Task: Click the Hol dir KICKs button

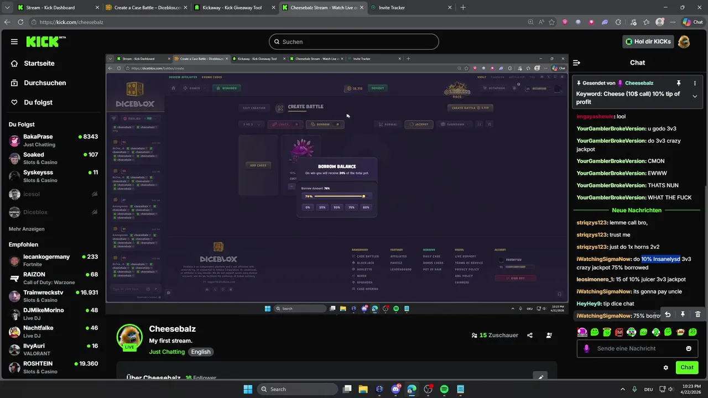Action: 648,41
